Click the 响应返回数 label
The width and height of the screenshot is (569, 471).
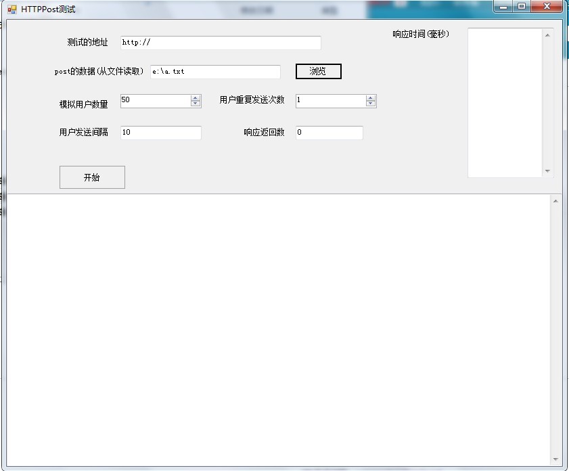coord(264,133)
